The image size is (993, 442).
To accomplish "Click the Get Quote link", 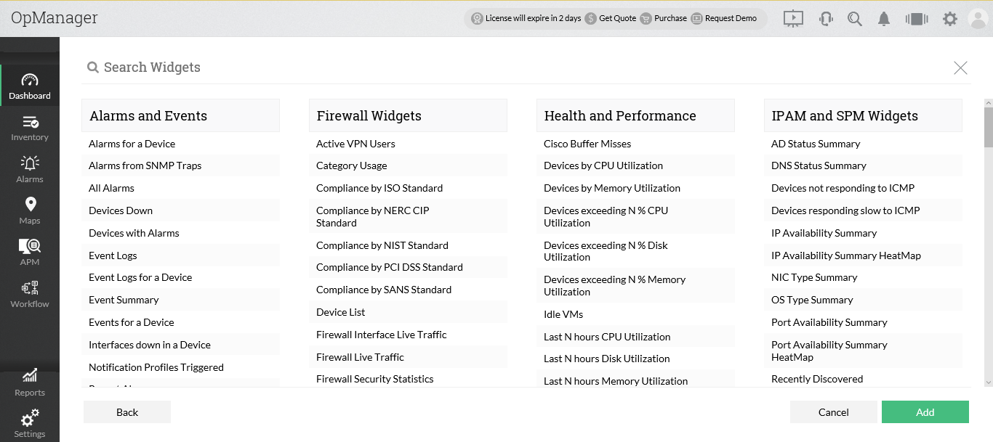I will pyautogui.click(x=611, y=19).
